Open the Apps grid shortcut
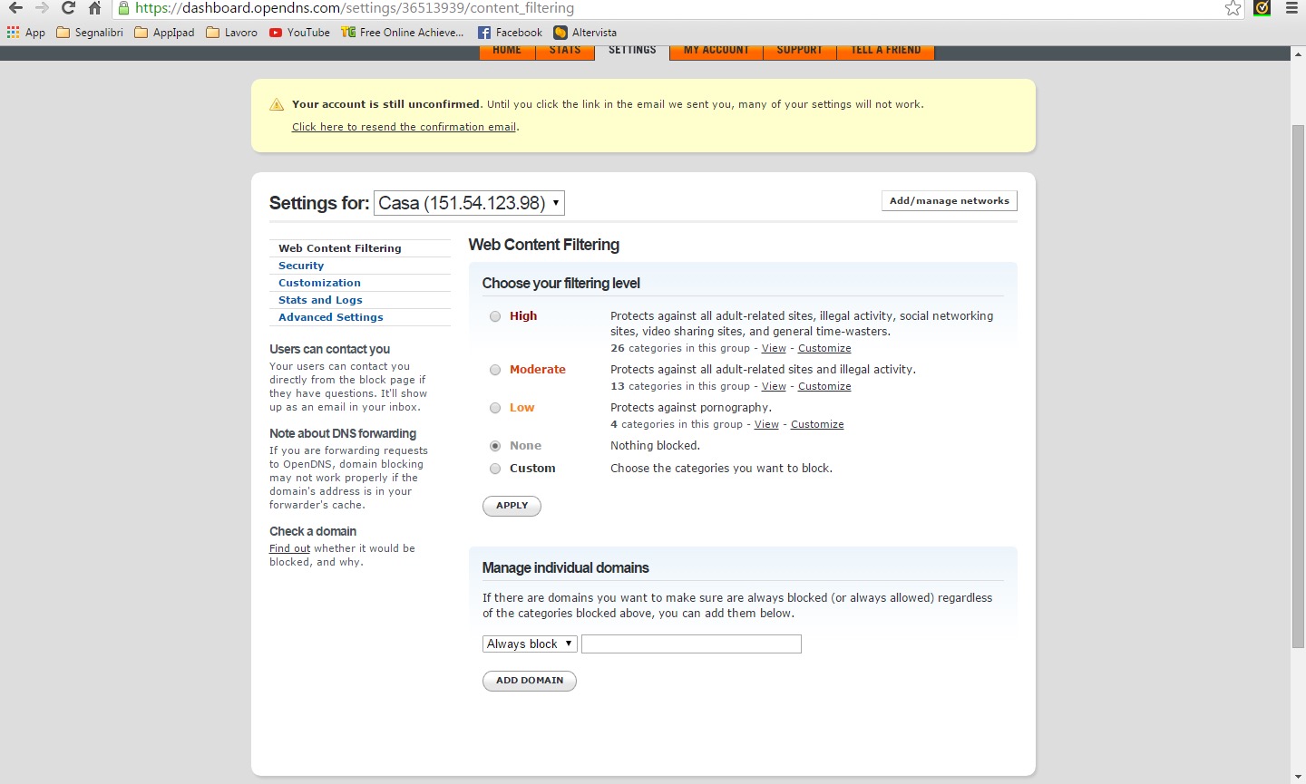1306x784 pixels. 25,33
